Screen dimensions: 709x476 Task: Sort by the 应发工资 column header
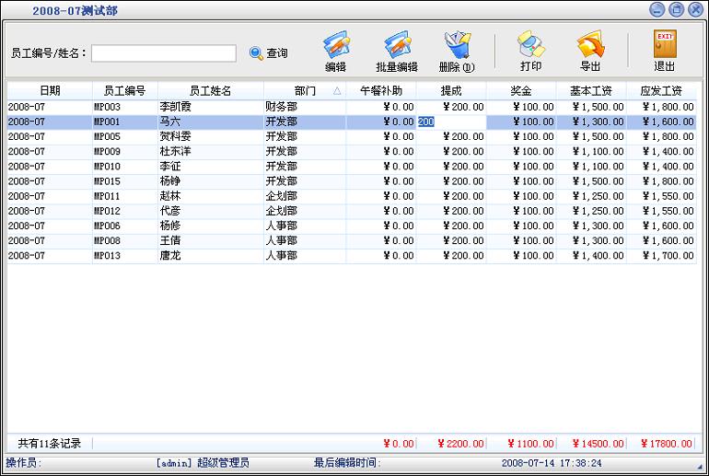point(660,91)
